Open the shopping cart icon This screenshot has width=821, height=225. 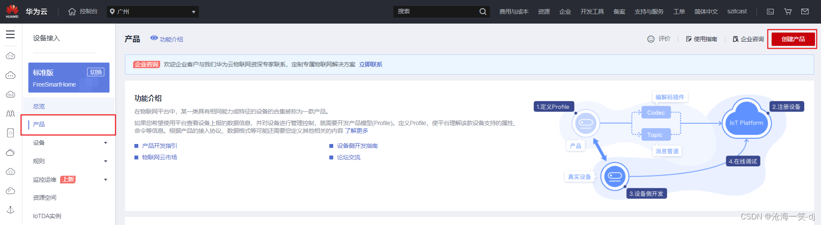point(788,12)
